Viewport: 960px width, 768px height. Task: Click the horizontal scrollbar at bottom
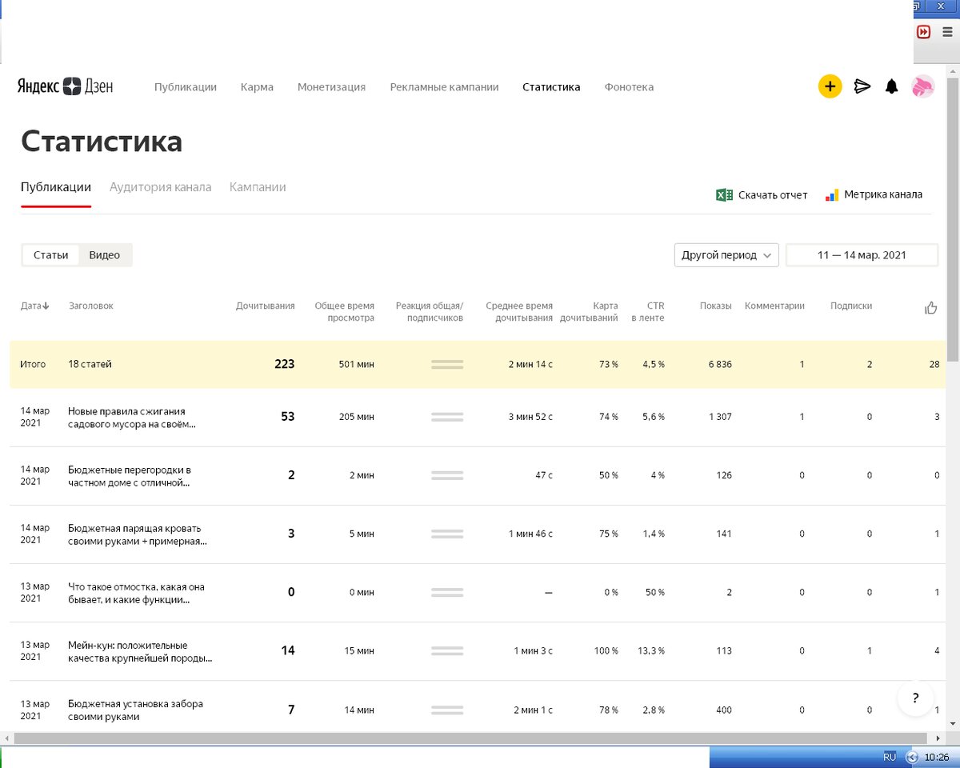coord(472,737)
